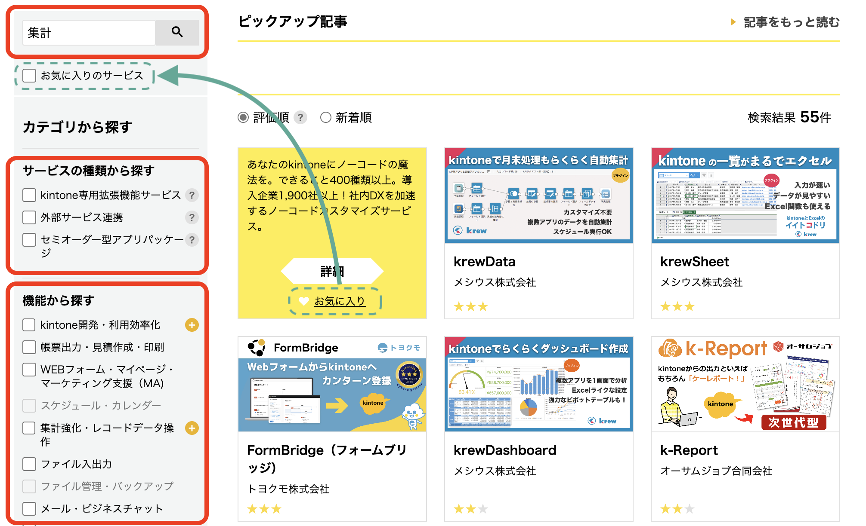Click the 詳細 button on yellow banner

332,270
